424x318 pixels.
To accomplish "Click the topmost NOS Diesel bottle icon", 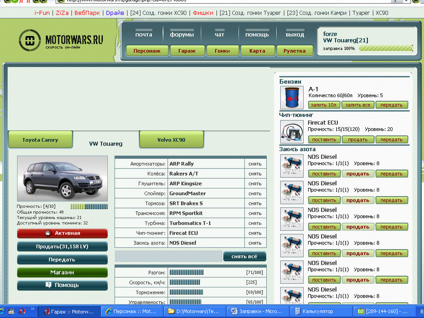I will [x=292, y=166].
